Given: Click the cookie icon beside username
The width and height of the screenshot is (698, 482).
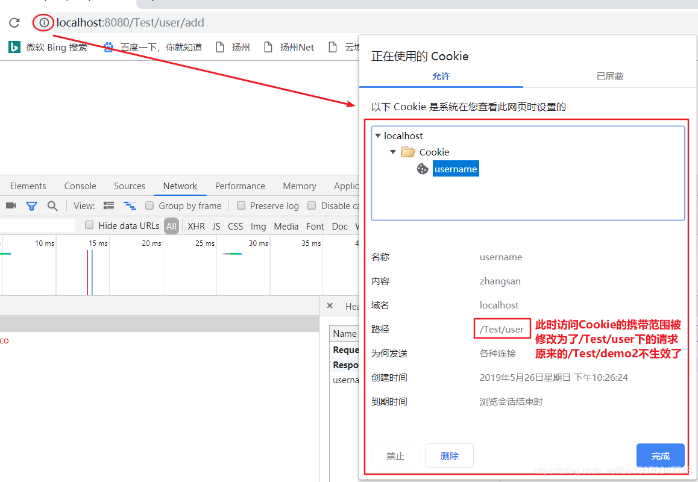Looking at the screenshot, I should (422, 169).
